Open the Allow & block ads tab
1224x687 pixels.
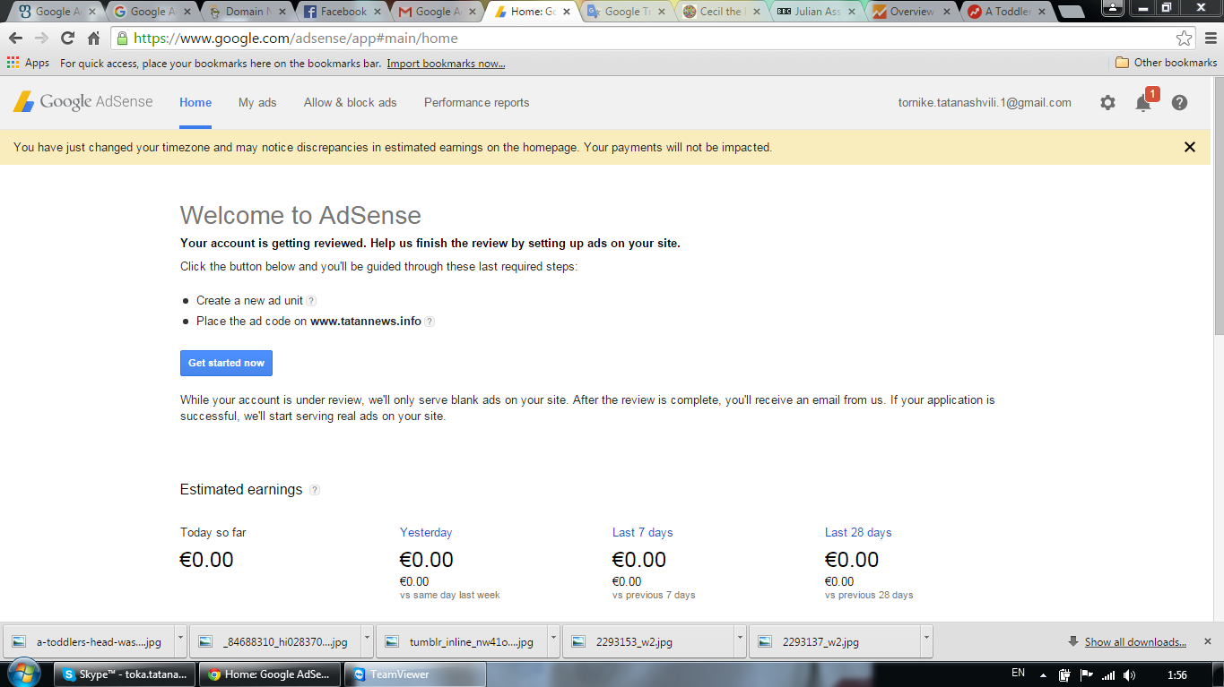click(x=350, y=103)
